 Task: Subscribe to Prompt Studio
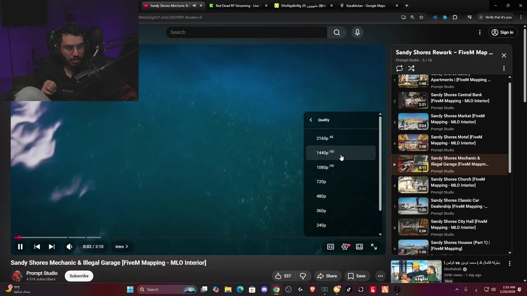pyautogui.click(x=79, y=276)
